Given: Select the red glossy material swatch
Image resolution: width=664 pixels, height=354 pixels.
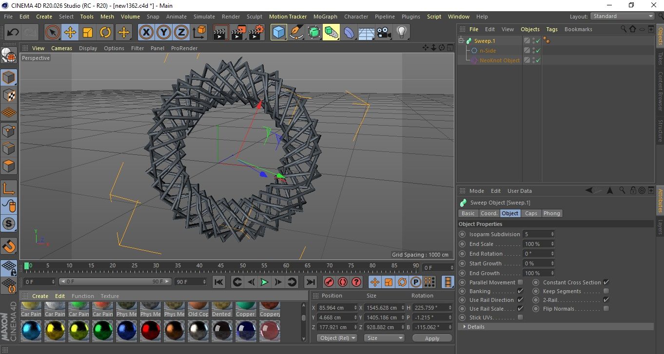Looking at the screenshot, I should 150,331.
